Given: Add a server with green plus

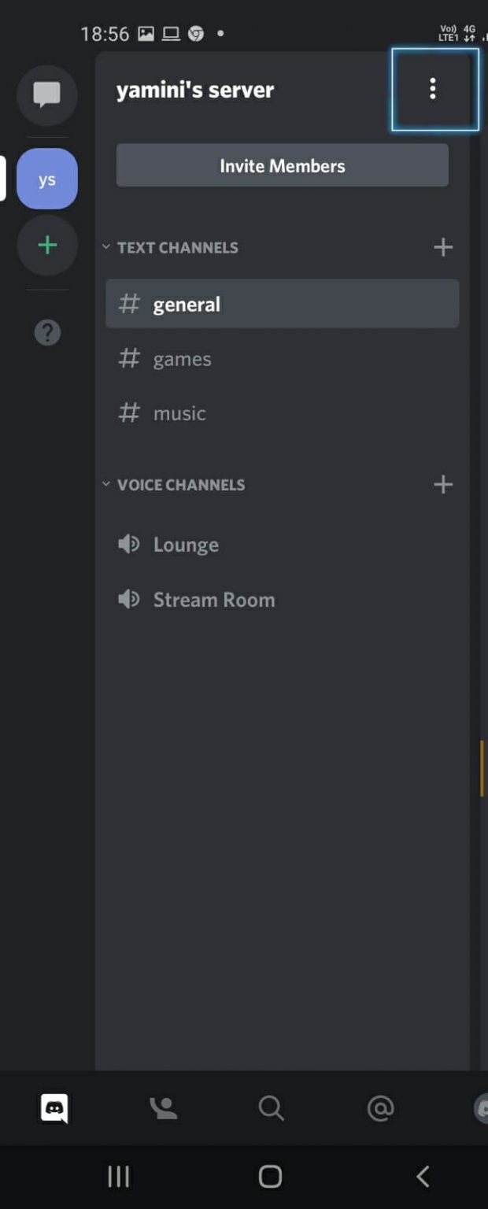Looking at the screenshot, I should [47, 246].
